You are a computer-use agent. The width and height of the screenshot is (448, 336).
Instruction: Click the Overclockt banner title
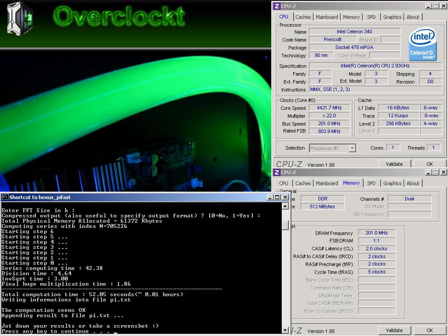(119, 17)
